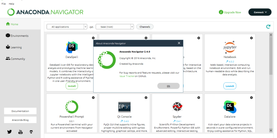Open the Notebook card settings gear
Screen dimensions: 277x138
click(251, 38)
